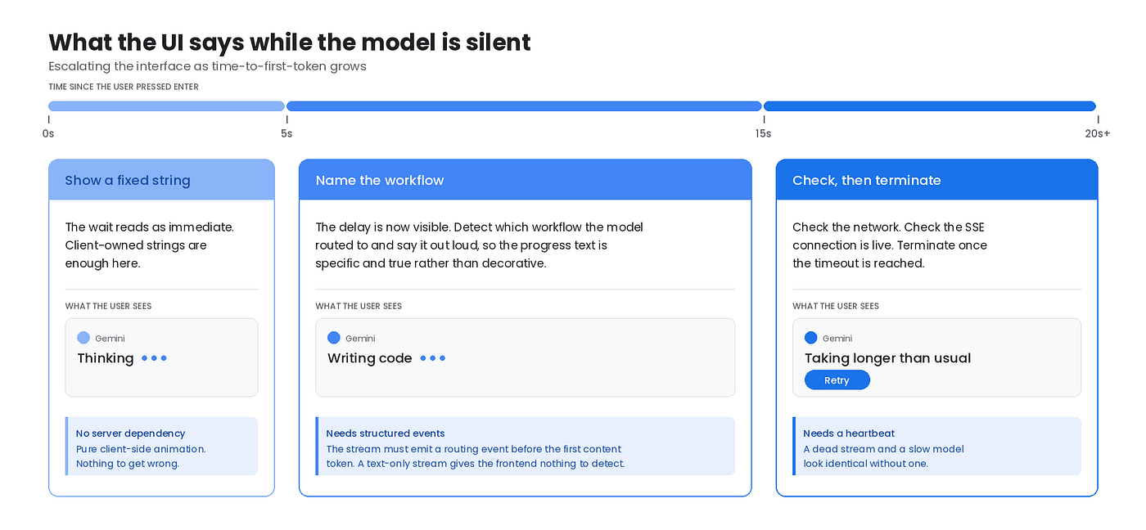
Task: Select the 5s to 15s timeline segment
Action: (524, 106)
